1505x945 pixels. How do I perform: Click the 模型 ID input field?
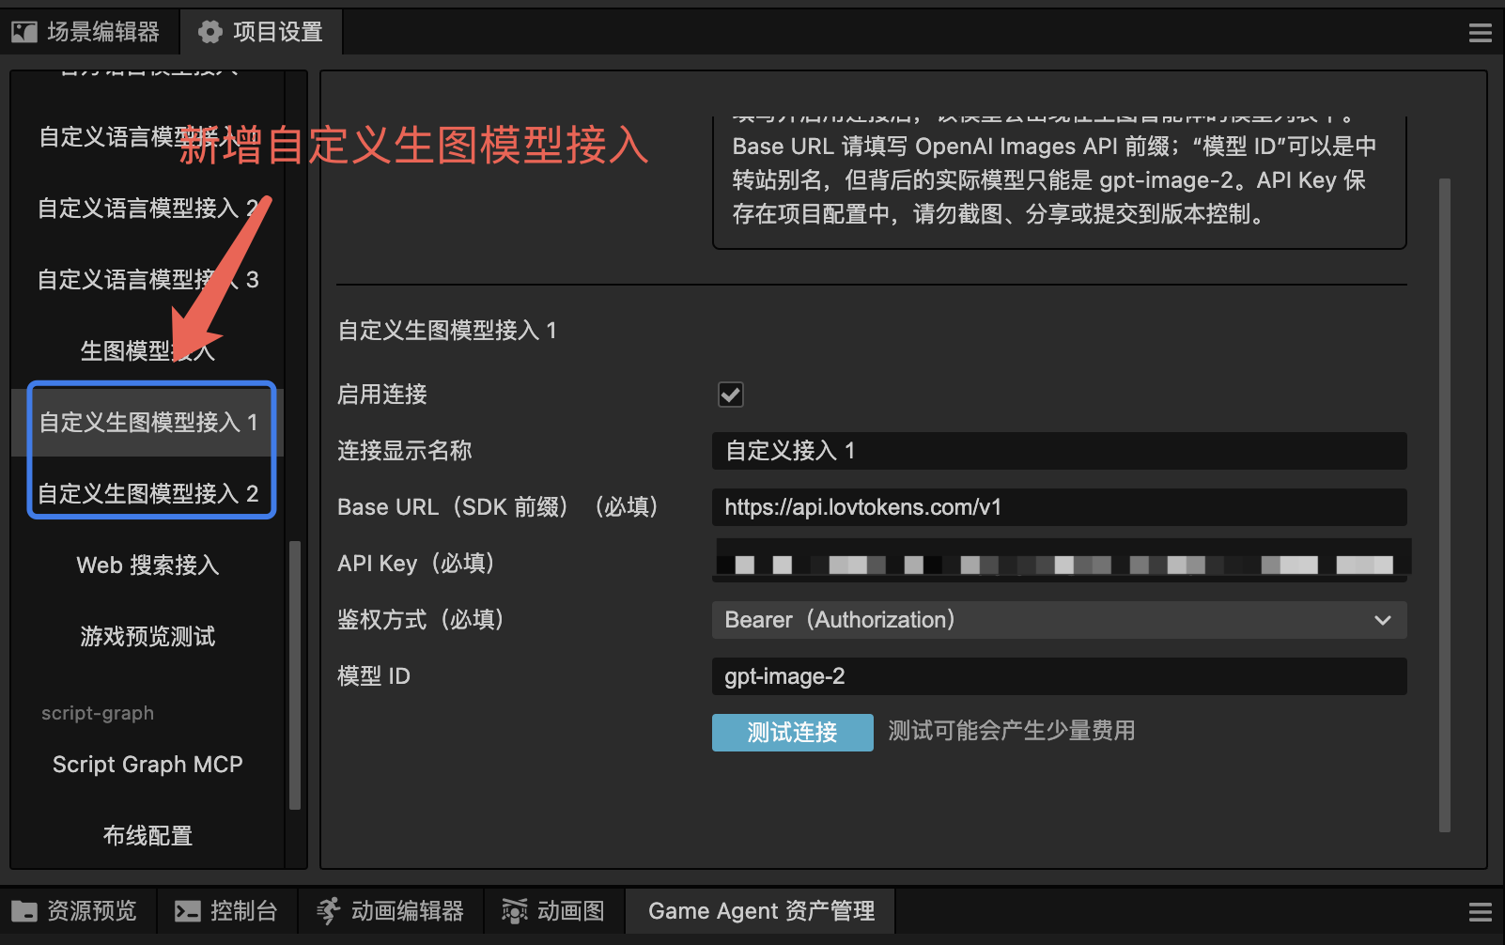pyautogui.click(x=1059, y=676)
